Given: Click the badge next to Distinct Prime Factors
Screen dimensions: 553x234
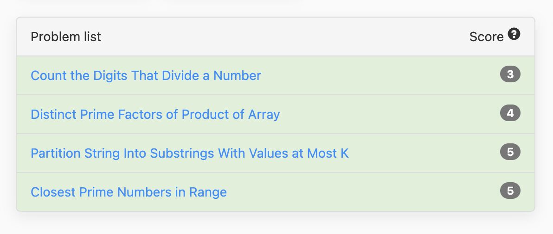Looking at the screenshot, I should [x=510, y=113].
